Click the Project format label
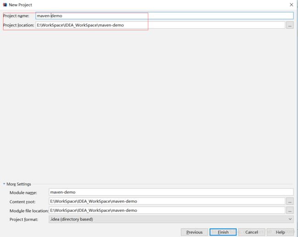 point(24,220)
